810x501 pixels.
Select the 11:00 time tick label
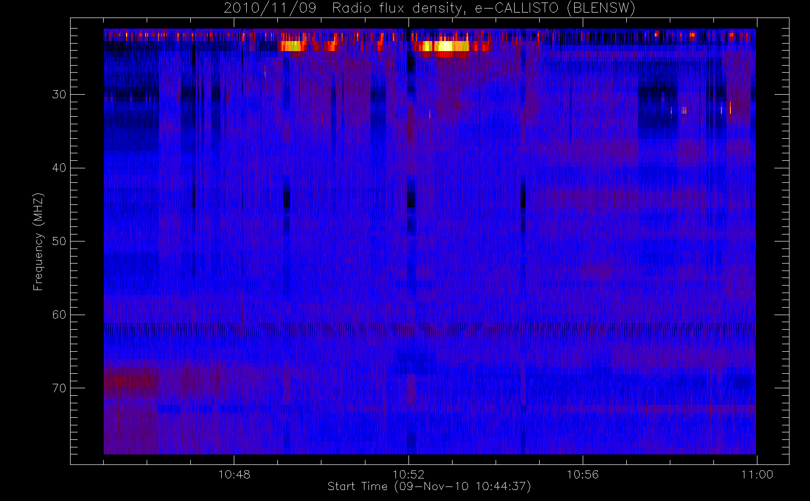tap(757, 474)
